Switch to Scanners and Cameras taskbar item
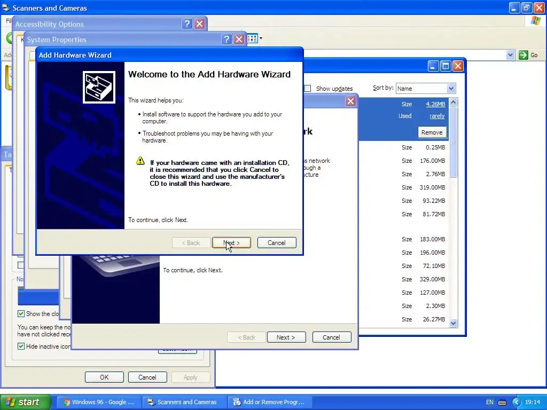Viewport: 547px width, 410px height. [184, 402]
